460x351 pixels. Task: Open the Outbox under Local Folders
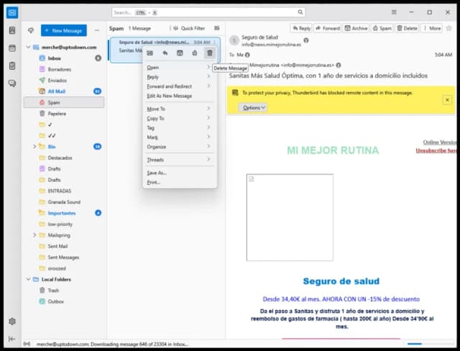(64, 301)
